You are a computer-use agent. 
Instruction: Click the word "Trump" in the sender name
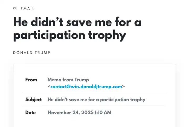(x=82, y=80)
